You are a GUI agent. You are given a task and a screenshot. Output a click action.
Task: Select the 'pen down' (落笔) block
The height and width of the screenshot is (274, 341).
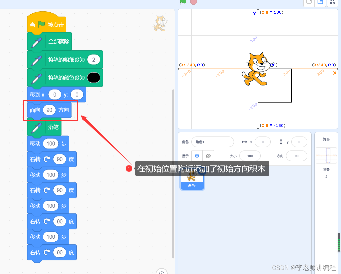tap(44, 127)
